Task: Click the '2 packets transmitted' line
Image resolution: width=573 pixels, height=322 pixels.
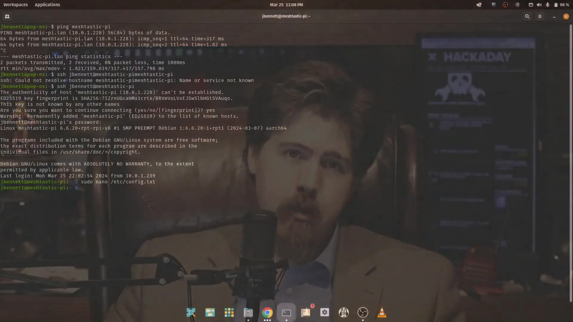Action: point(93,63)
